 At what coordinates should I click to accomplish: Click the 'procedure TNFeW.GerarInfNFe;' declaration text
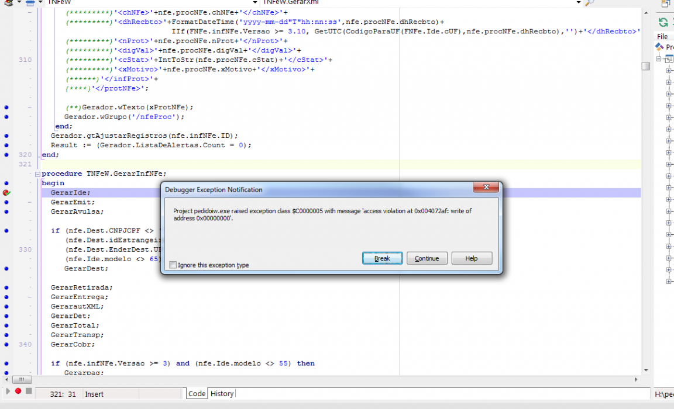(104, 174)
